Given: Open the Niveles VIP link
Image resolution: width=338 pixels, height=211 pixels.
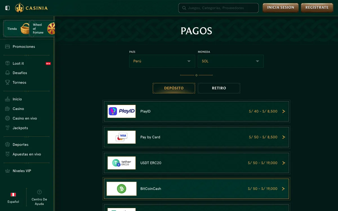Looking at the screenshot, I should point(22,171).
